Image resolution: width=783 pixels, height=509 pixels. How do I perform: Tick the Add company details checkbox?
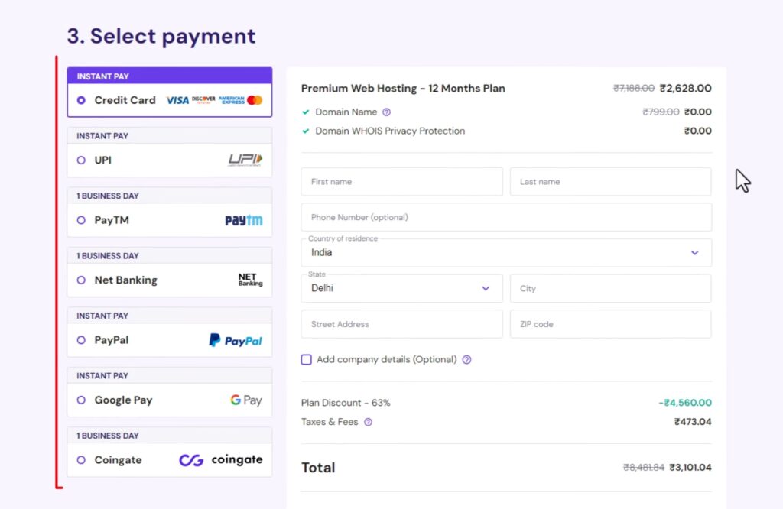306,359
